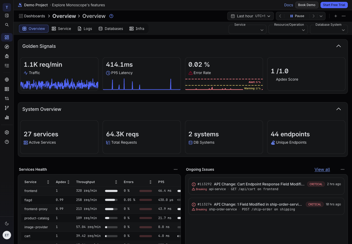The width and height of the screenshot is (352, 244).
Task: Open the Dashboards grid icon in sidebar
Action: point(7,37)
